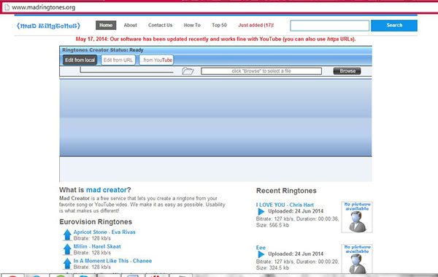Click the open-folder icon beside file field

click(188, 71)
